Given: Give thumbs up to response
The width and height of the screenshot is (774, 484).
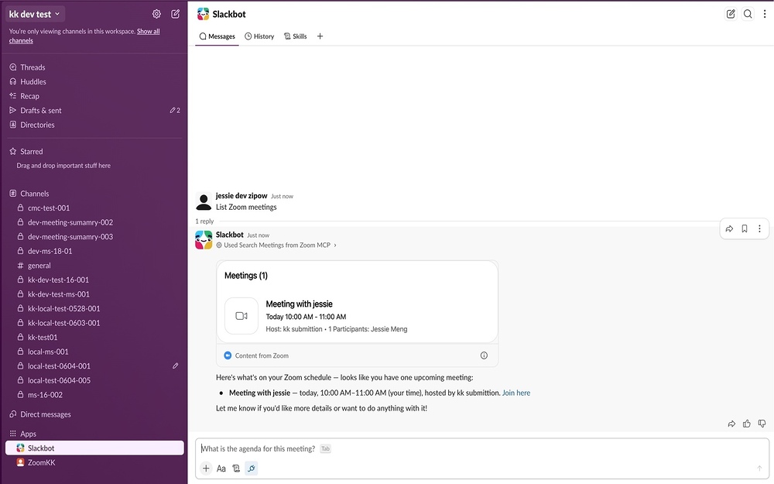Looking at the screenshot, I should [747, 424].
